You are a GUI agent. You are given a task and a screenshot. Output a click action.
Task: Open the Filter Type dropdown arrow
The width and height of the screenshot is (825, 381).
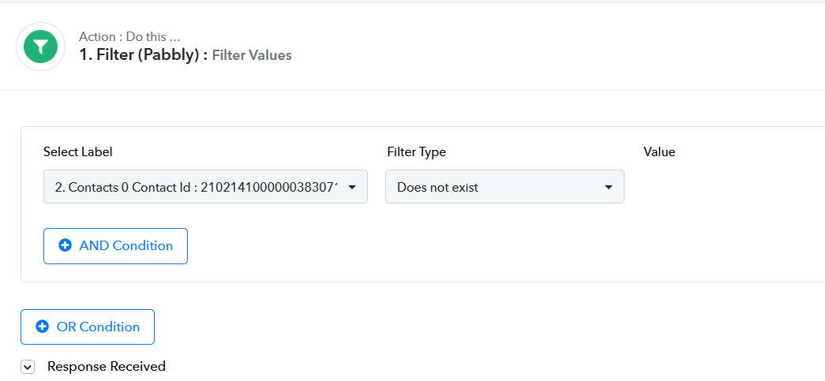(609, 187)
